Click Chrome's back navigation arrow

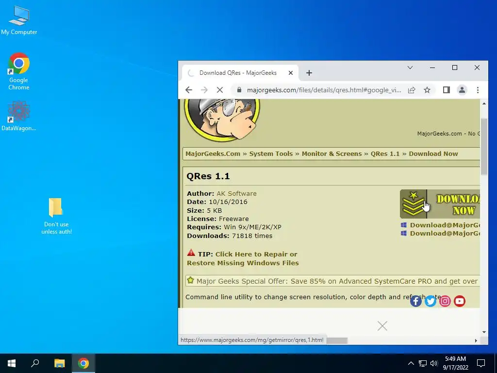[189, 90]
